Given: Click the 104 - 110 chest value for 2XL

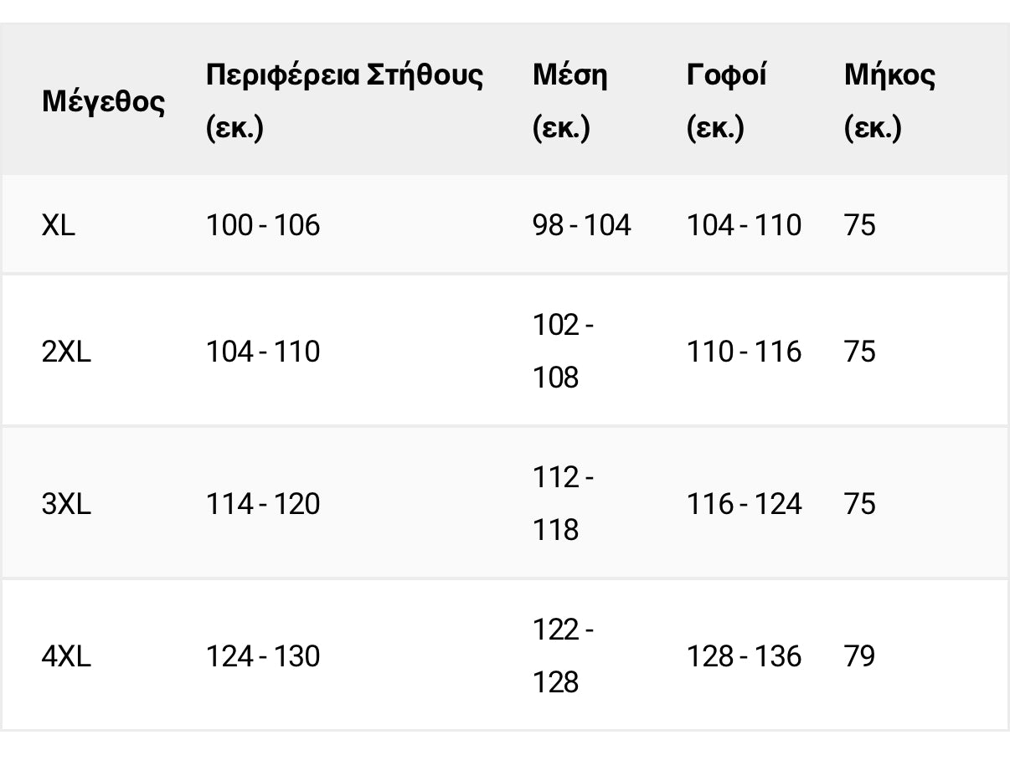Looking at the screenshot, I should pyautogui.click(x=263, y=352).
